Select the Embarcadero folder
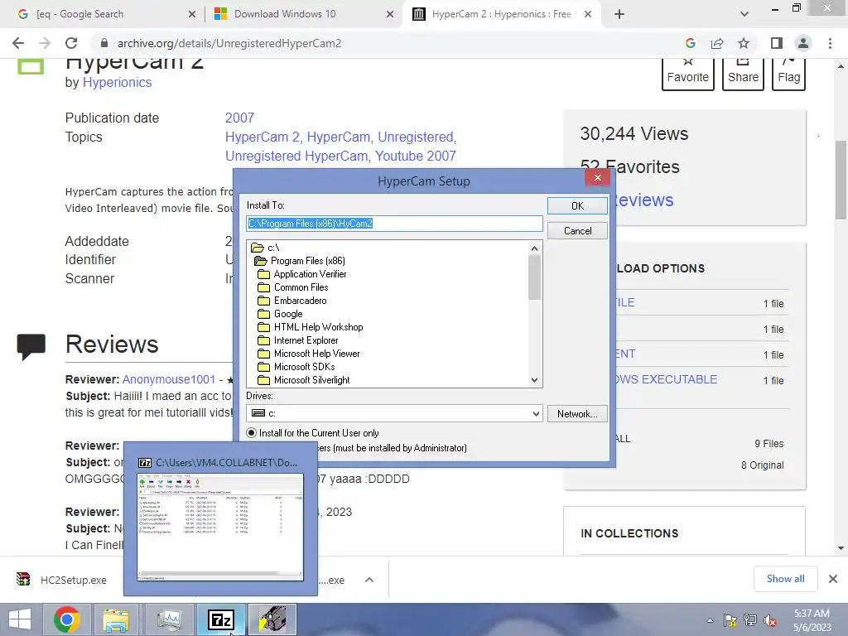 [x=292, y=301]
